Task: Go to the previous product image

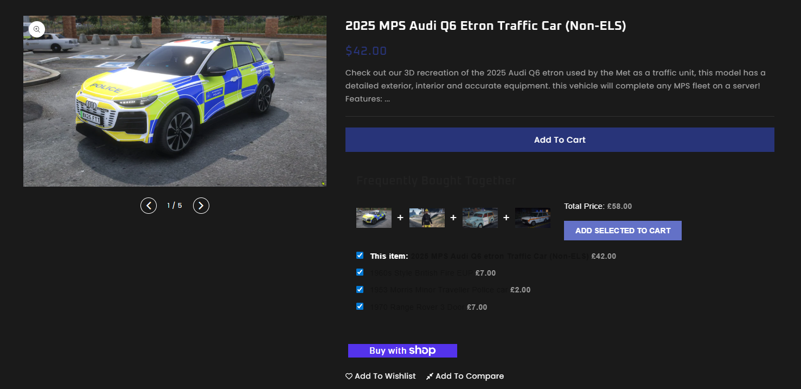Action: click(149, 206)
